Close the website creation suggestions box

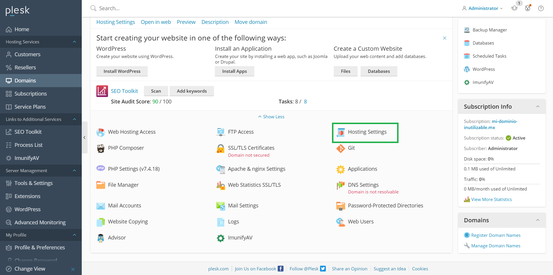click(x=444, y=38)
